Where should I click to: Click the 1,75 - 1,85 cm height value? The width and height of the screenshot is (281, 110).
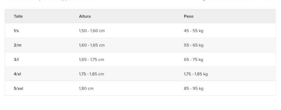91,74
